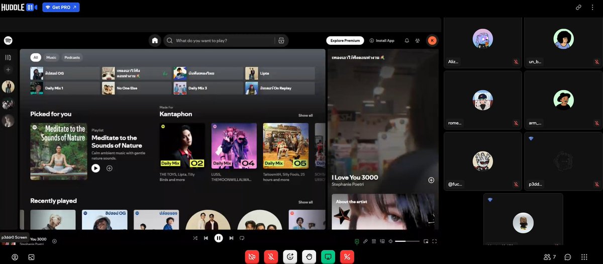Focus the 'What do you want to play?' search field
The width and height of the screenshot is (603, 264).
tap(223, 41)
